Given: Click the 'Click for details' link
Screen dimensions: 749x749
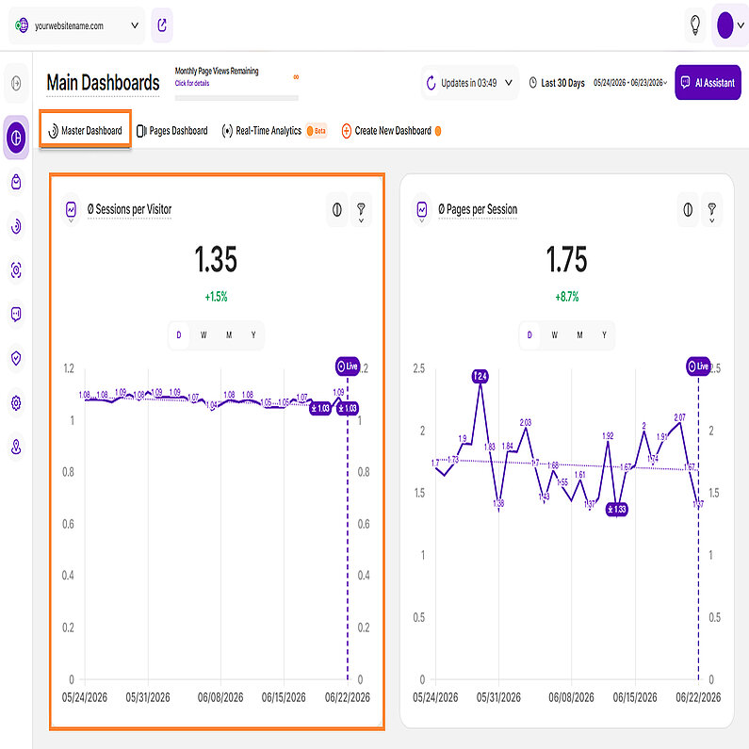Looking at the screenshot, I should click(192, 83).
